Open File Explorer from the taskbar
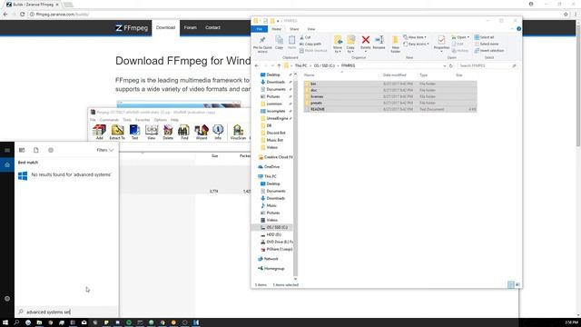581x327 pixels. pyautogui.click(x=39, y=322)
